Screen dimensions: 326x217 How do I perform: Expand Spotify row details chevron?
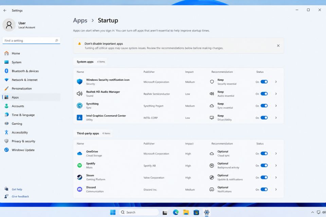pos(276,165)
